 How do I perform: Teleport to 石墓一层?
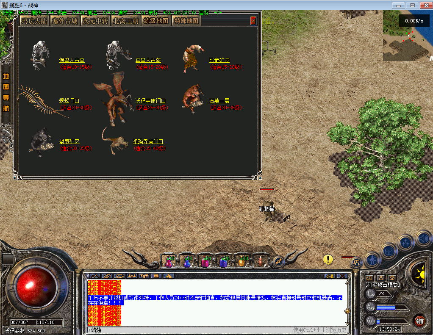[219, 101]
